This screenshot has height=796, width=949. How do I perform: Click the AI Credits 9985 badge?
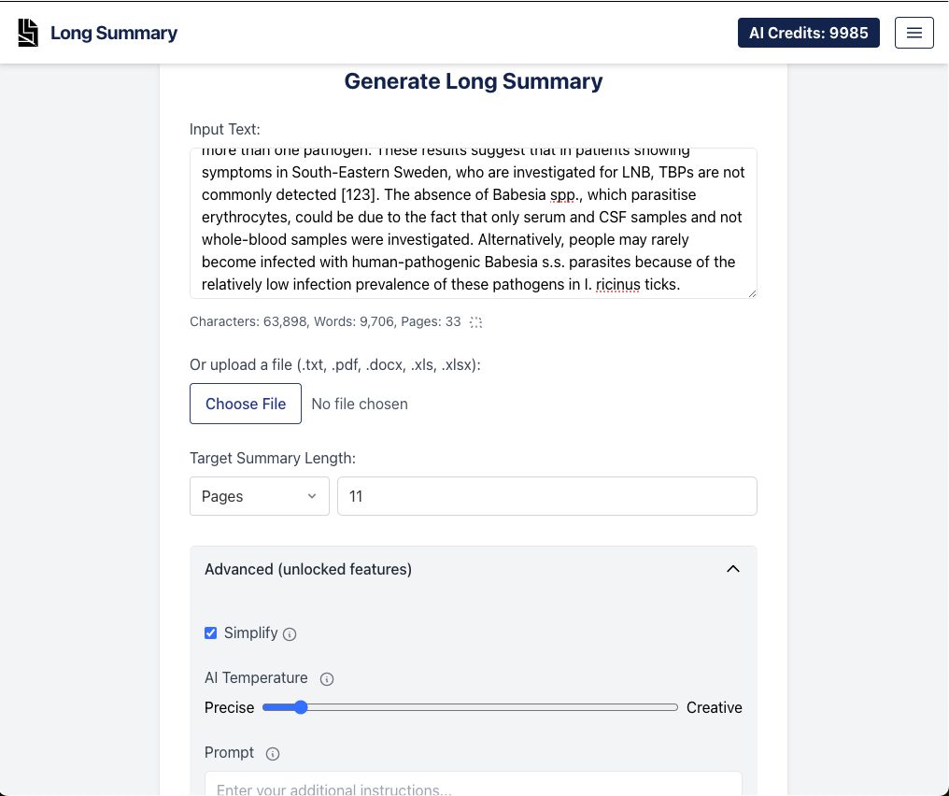[808, 32]
